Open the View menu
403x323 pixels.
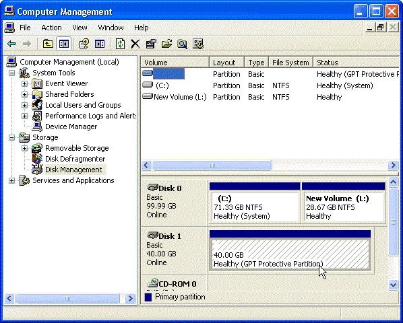[80, 28]
